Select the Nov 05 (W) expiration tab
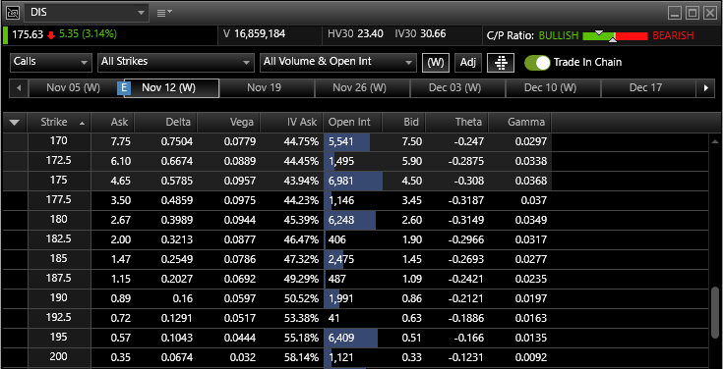This screenshot has width=723, height=369. (73, 87)
